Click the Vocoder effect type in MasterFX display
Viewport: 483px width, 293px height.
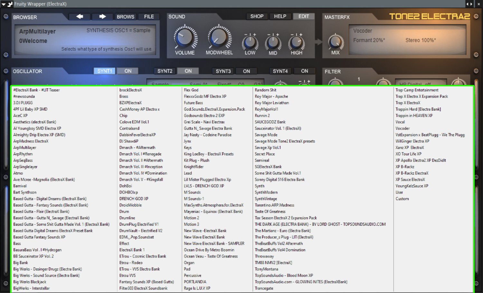(x=363, y=31)
